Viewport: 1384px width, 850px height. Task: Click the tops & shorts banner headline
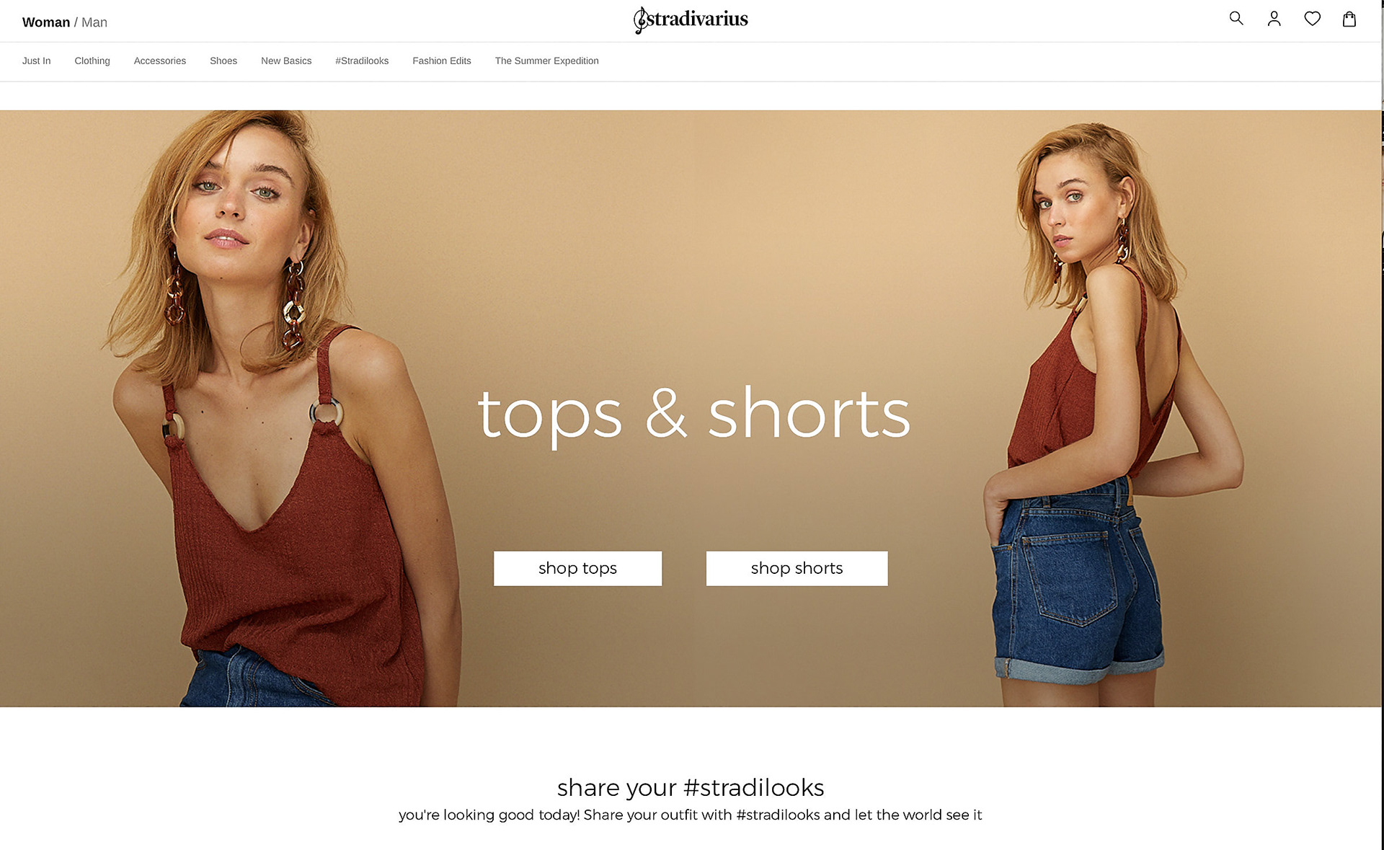pos(693,414)
